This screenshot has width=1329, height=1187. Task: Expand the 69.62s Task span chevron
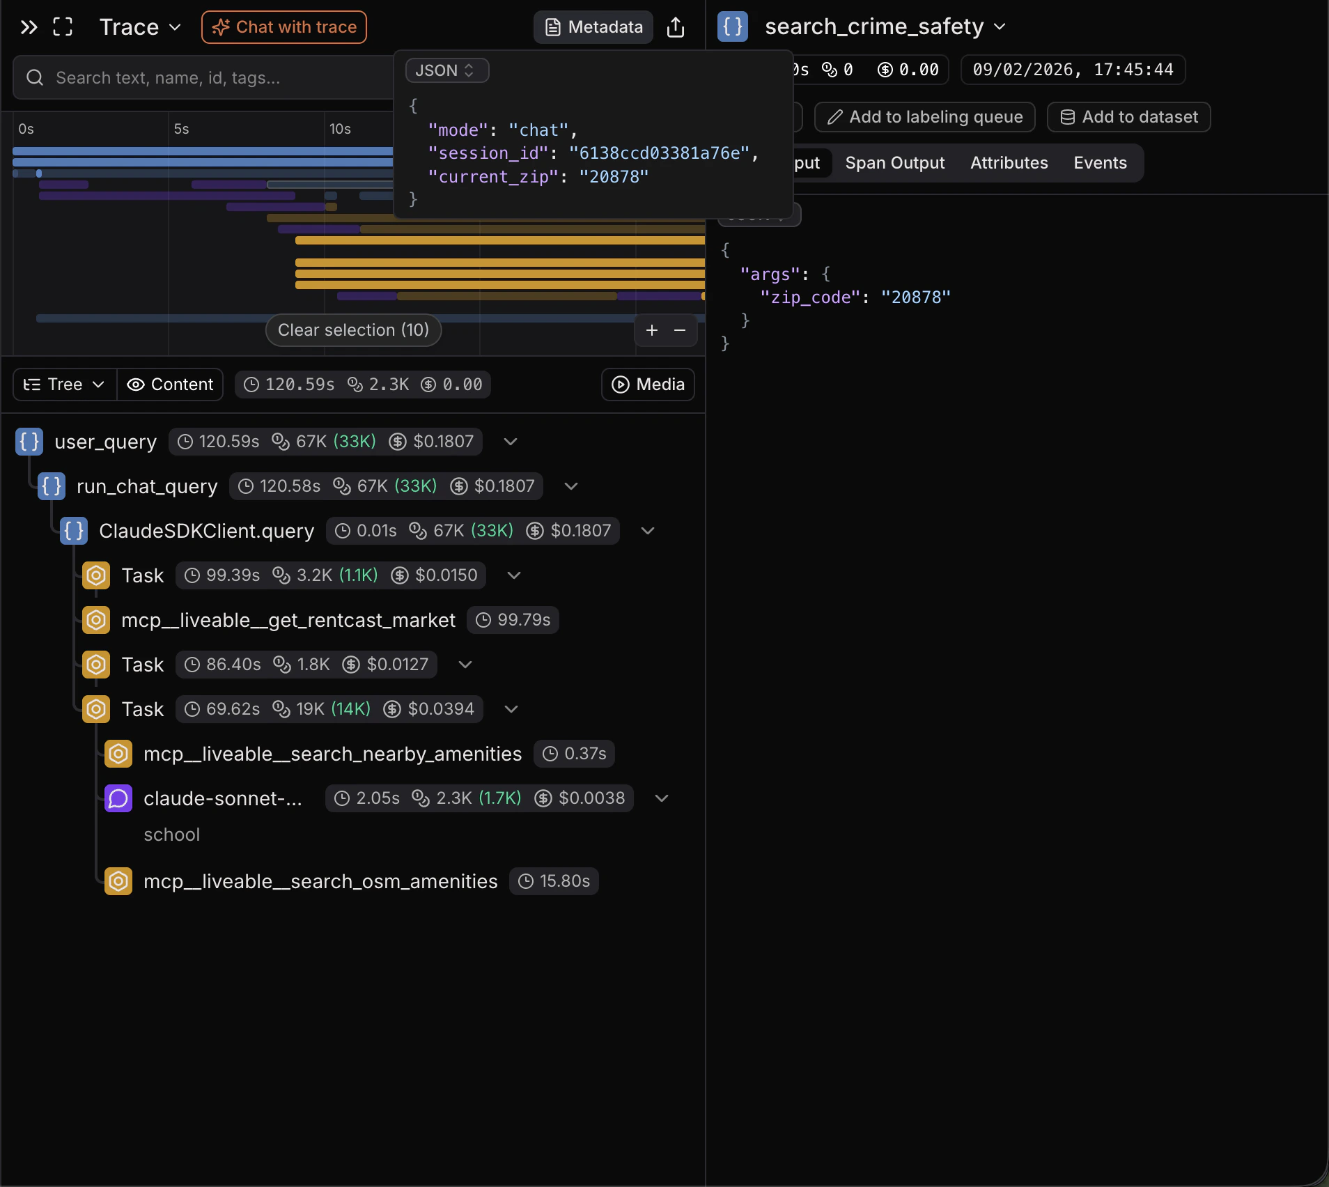[510, 709]
